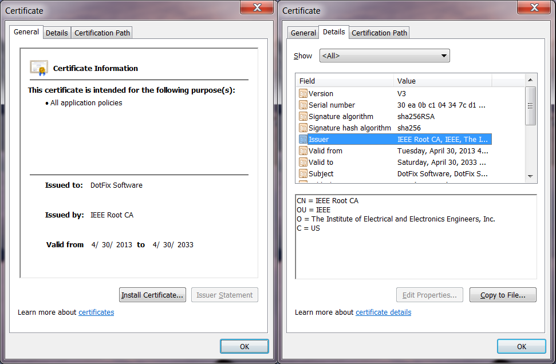Click the Issuer field icon
This screenshot has width=556, height=364.
pyautogui.click(x=303, y=139)
